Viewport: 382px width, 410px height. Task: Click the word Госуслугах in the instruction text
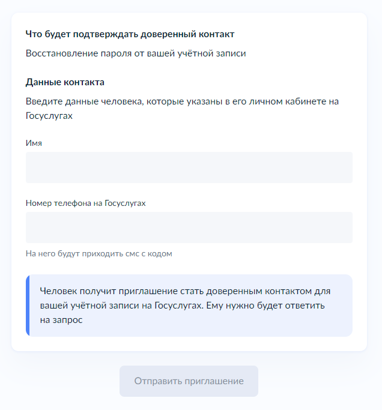pos(49,115)
